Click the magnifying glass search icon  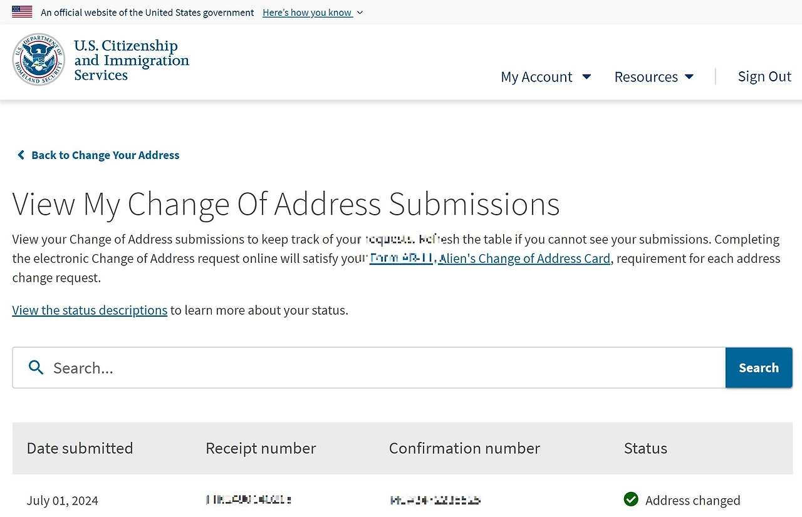click(x=36, y=367)
